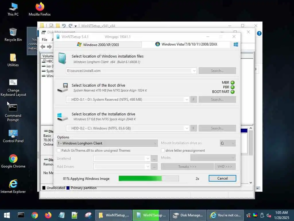The height and width of the screenshot is (221, 294).
Task: Launch Mozilla Firefox from desktop
Action: [x=40, y=9]
